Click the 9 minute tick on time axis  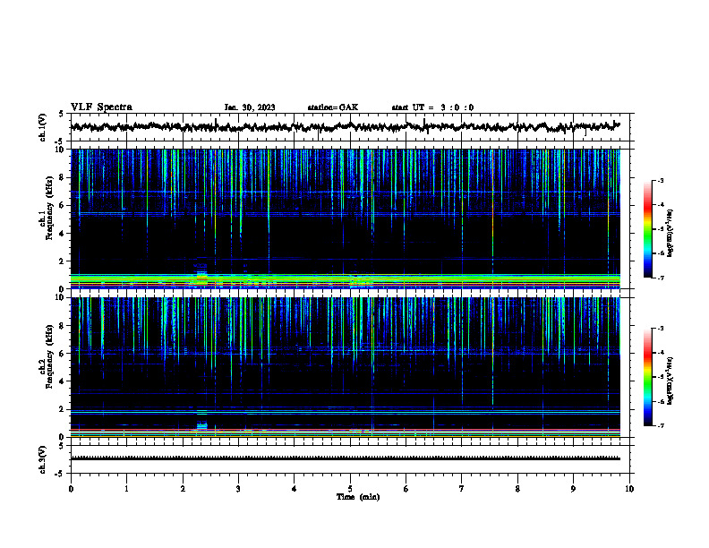point(573,489)
